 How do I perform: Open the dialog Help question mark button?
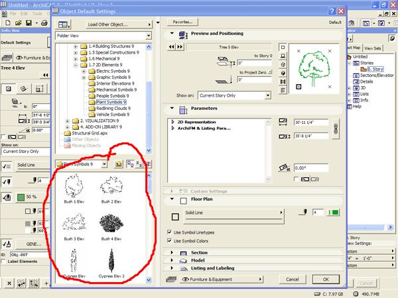[332, 11]
